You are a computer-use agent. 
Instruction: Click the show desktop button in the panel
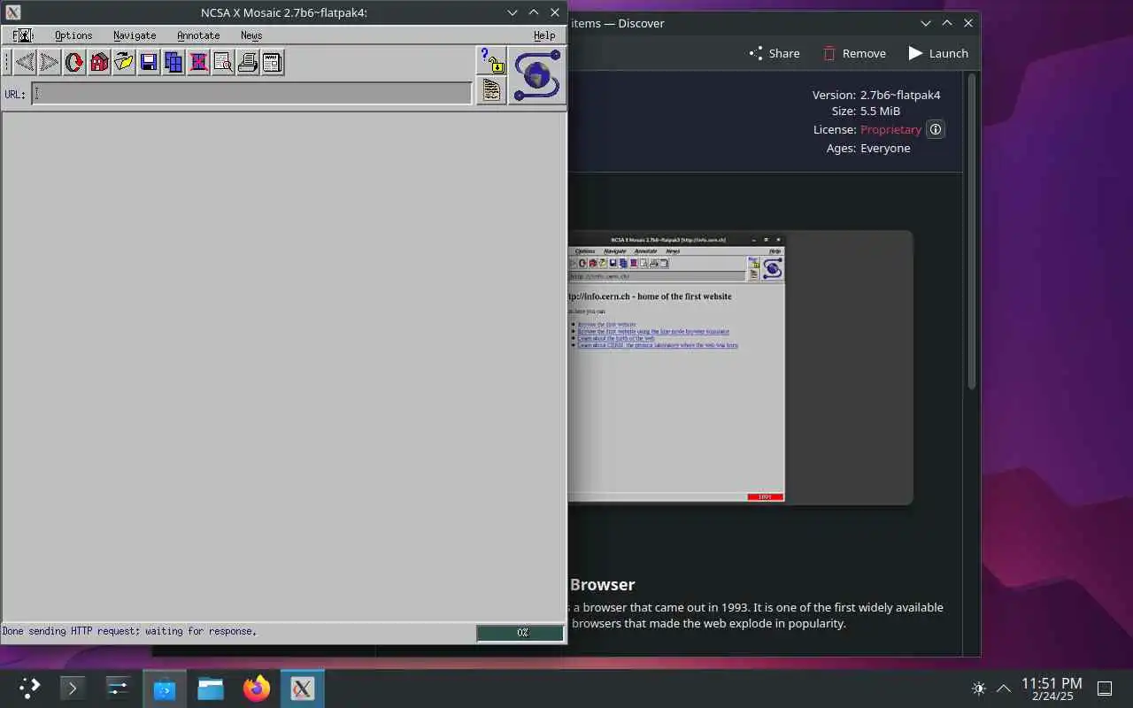(x=1105, y=689)
